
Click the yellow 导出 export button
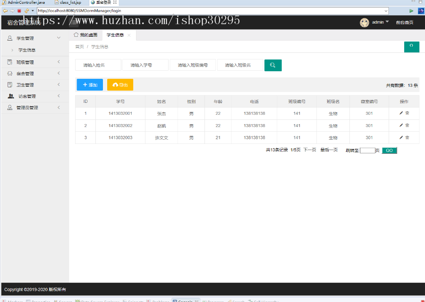pyautogui.click(x=120, y=85)
